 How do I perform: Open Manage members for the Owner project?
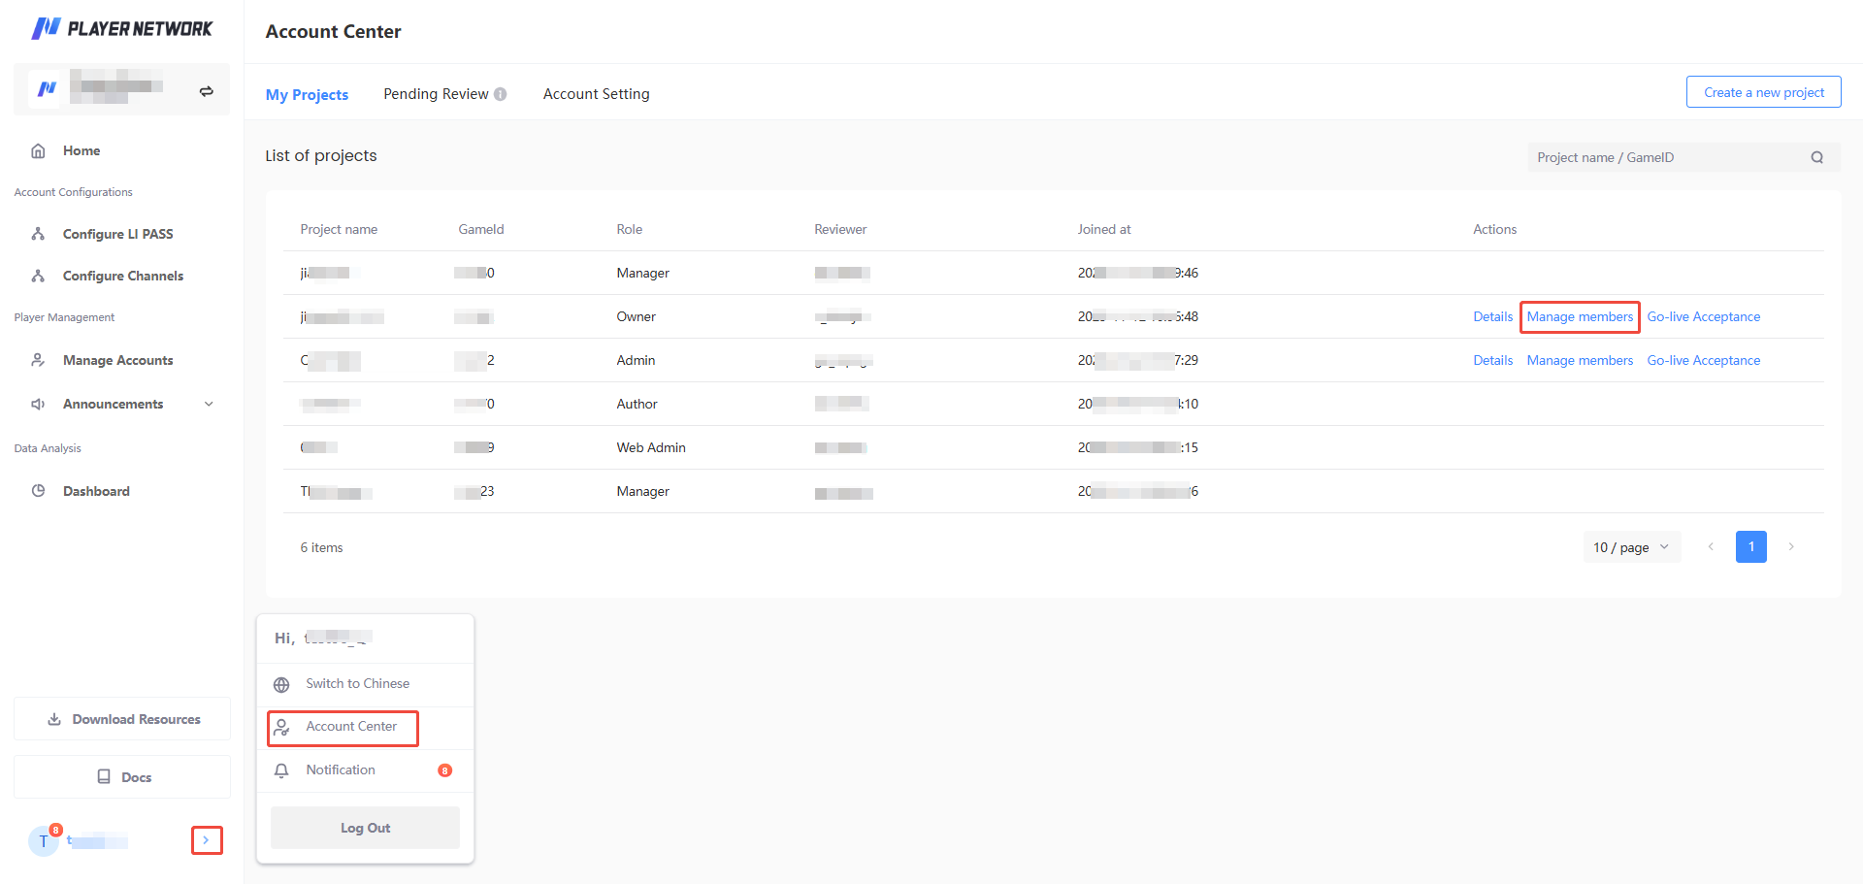pos(1580,316)
